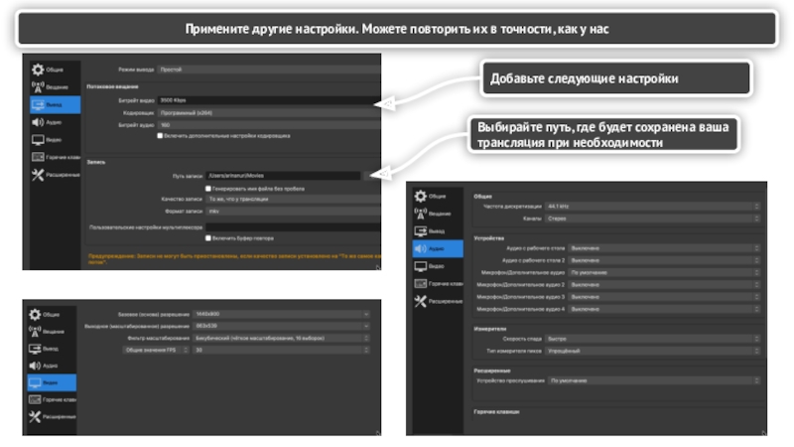Open Горячие клавиши keyboard icon in Audio settings window
Screen dimensions: 794x447
pyautogui.click(x=420, y=284)
